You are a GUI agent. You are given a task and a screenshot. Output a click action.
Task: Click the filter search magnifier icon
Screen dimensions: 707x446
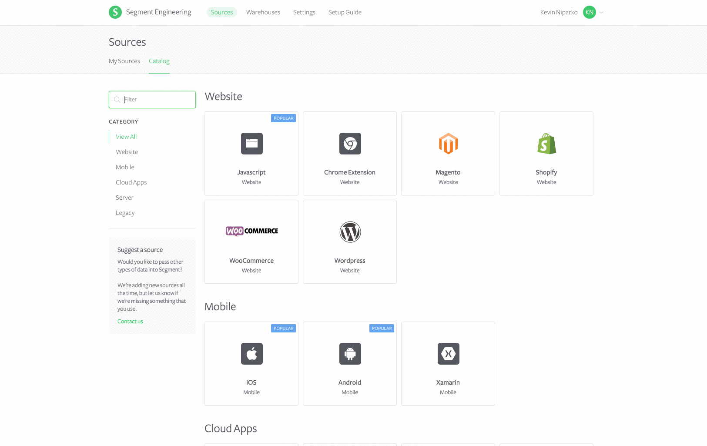tap(117, 100)
